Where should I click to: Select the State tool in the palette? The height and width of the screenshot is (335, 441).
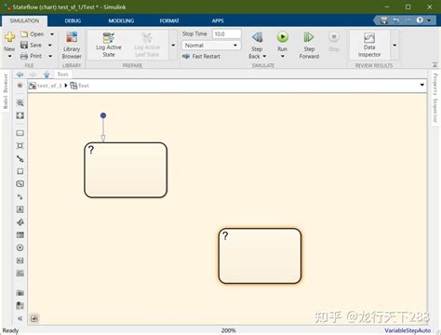coord(20,133)
